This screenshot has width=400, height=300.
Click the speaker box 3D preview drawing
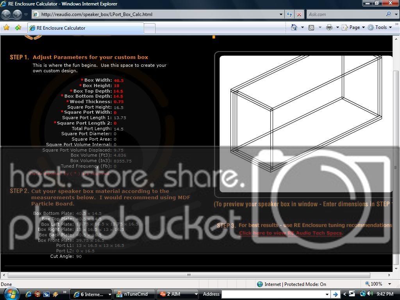pos(306,124)
